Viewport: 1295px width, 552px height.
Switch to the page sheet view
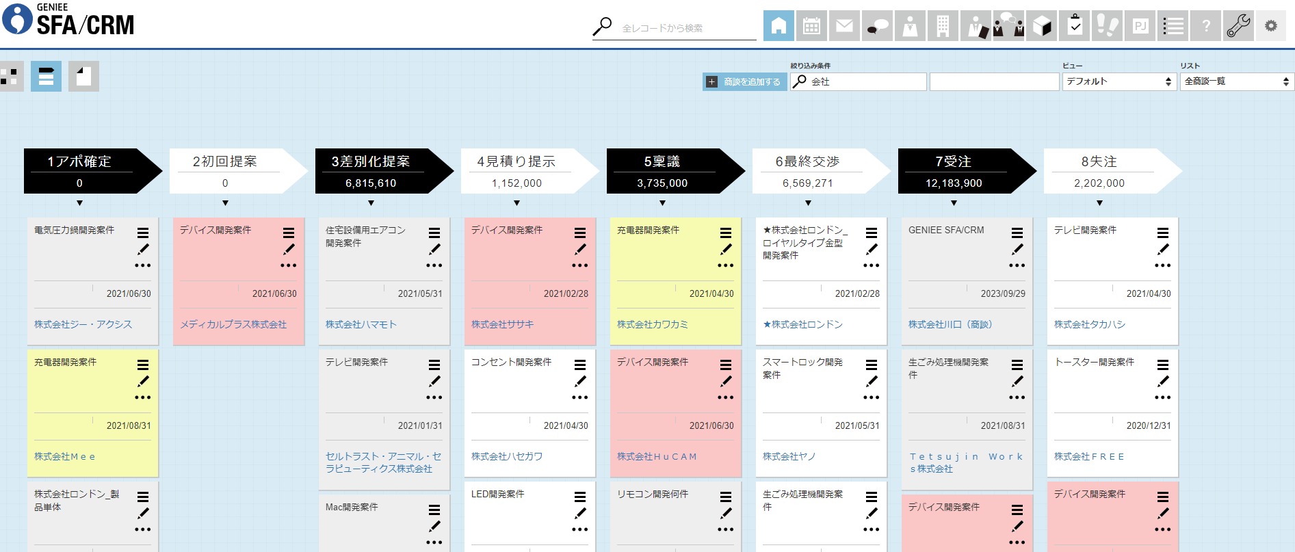coord(83,76)
